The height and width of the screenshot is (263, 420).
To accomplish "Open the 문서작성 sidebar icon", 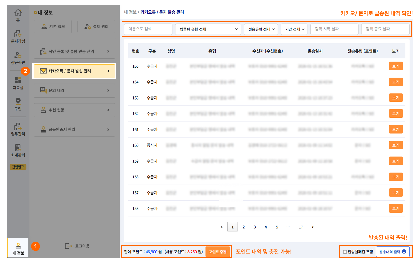I will (18, 34).
